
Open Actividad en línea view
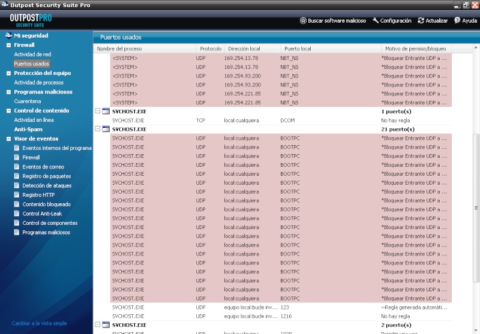[34, 120]
